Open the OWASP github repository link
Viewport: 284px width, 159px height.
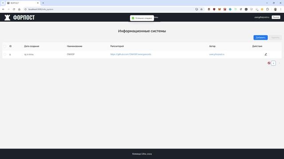pyautogui.click(x=130, y=54)
